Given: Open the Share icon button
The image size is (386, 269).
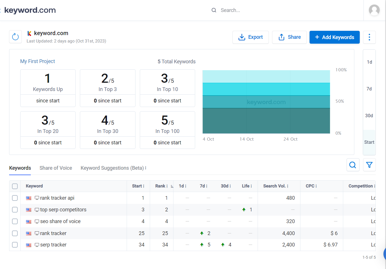Looking at the screenshot, I should (281, 37).
